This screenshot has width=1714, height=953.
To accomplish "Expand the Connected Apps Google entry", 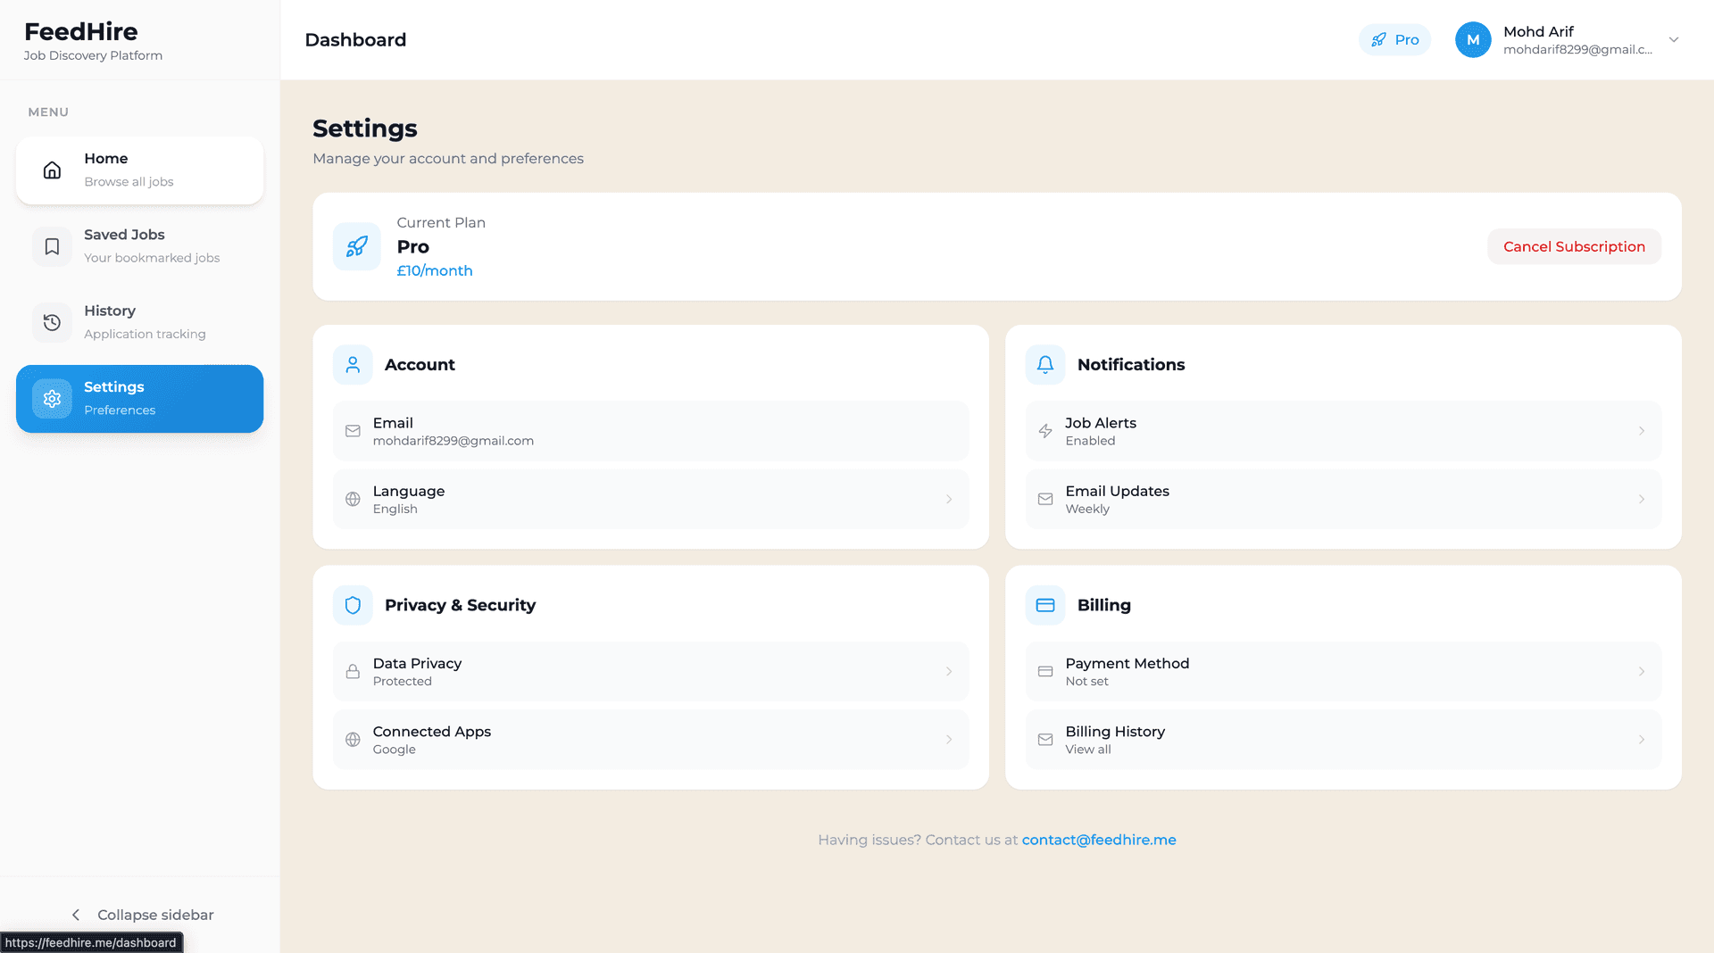I will [x=650, y=739].
